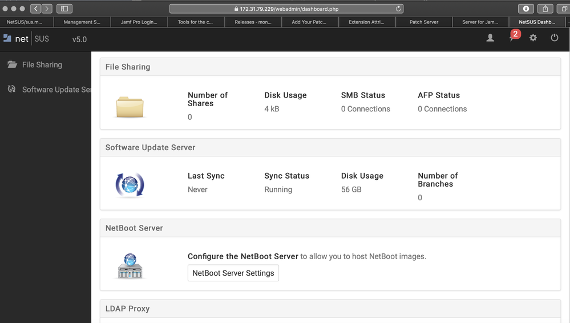Open the settings gear icon

pyautogui.click(x=533, y=38)
